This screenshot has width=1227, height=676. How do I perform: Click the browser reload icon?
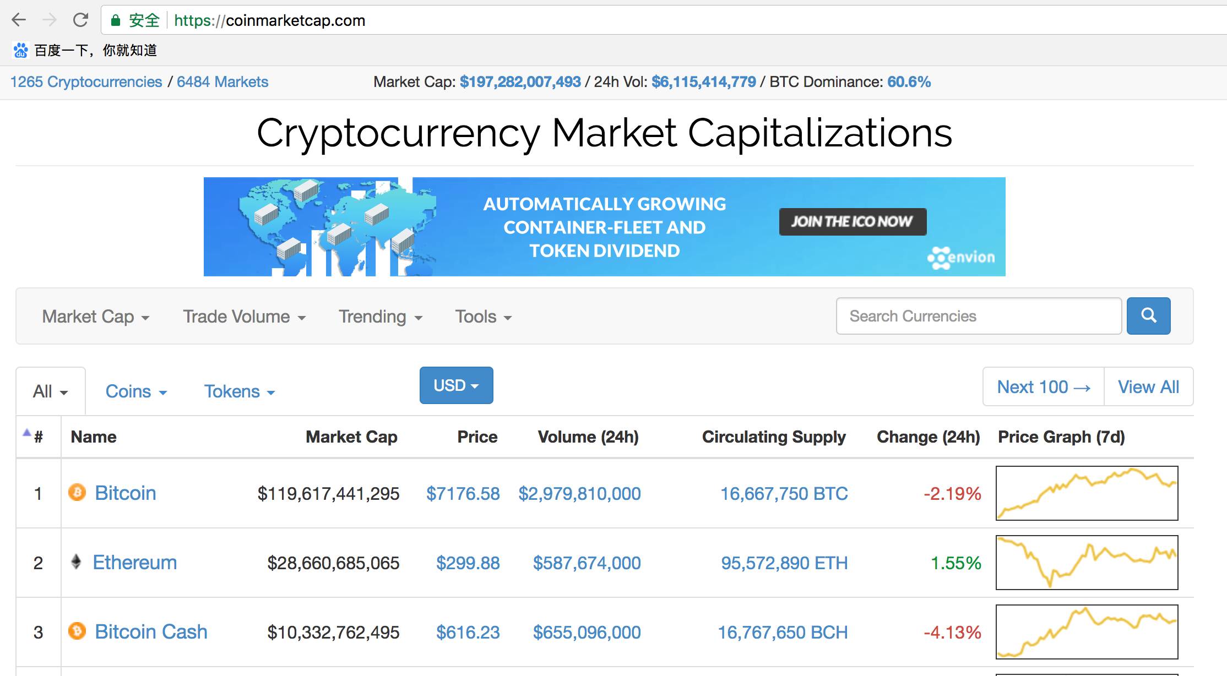81,20
